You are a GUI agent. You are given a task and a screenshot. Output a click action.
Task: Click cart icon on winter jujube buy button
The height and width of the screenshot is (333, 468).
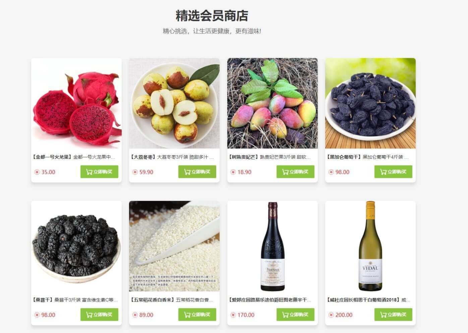tap(187, 172)
